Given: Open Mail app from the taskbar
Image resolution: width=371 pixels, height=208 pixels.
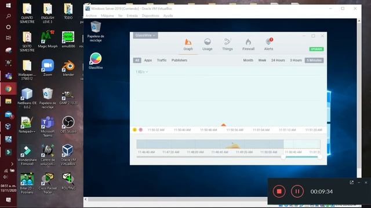Looking at the screenshot, I should pos(9,114).
